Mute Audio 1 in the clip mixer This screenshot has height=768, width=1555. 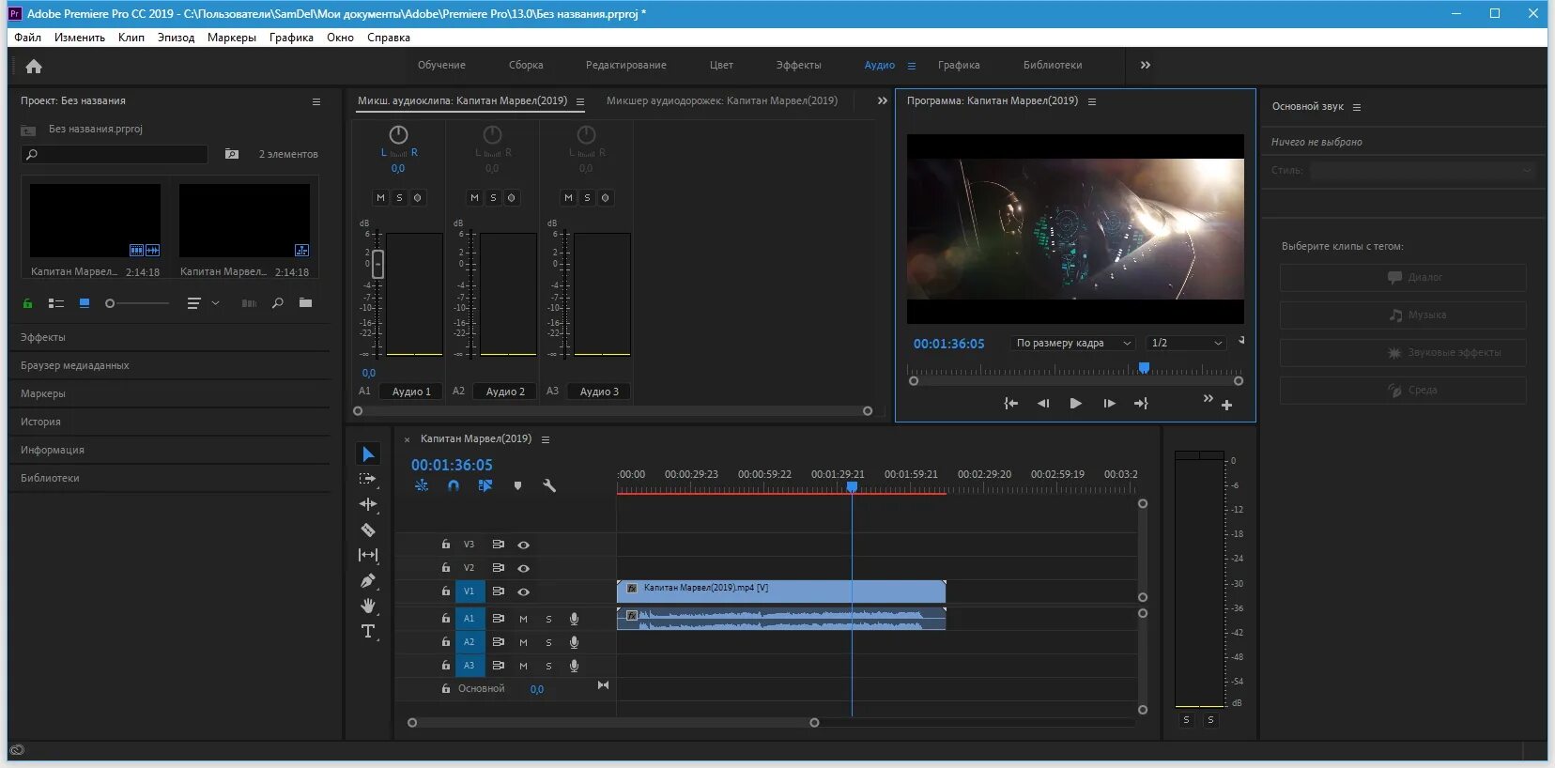[380, 198]
